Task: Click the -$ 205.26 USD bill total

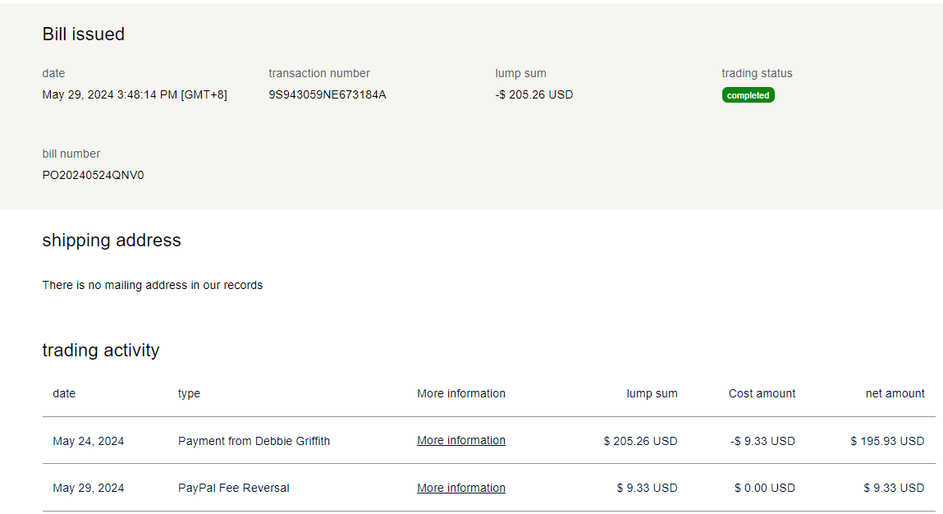Action: pos(533,94)
